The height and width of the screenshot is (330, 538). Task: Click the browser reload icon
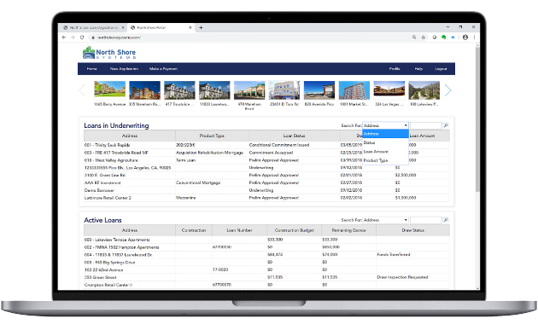[82, 38]
